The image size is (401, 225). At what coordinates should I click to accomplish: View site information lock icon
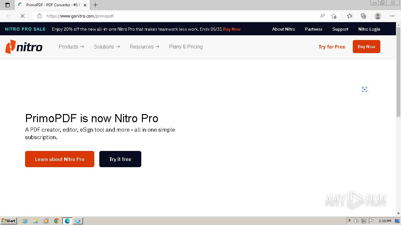click(x=39, y=16)
